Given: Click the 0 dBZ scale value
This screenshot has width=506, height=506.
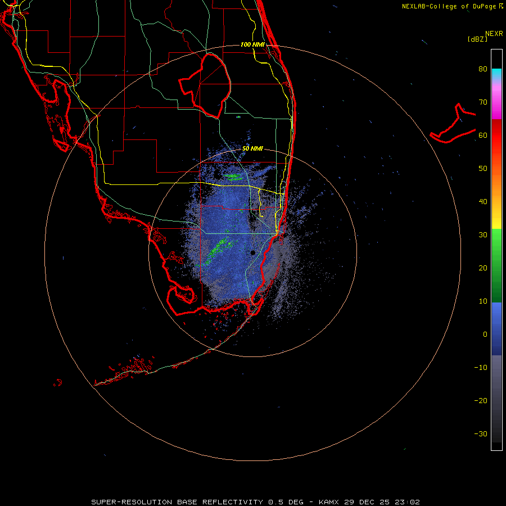Looking at the screenshot, I should click(x=485, y=335).
